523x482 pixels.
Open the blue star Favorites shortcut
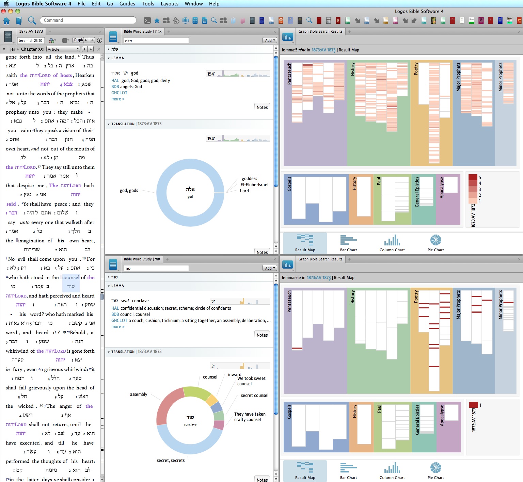(x=157, y=20)
